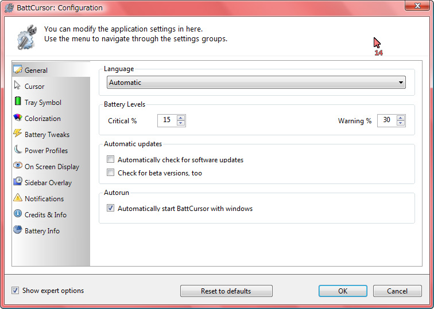
Task: Click the Cursor arrow icon in sidebar
Action: pyautogui.click(x=17, y=85)
